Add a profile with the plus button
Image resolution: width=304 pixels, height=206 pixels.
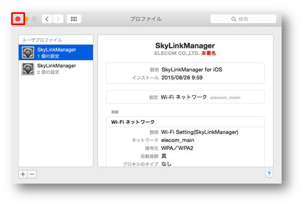click(23, 174)
